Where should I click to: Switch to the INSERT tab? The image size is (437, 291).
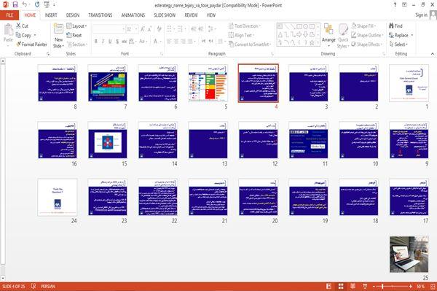point(51,15)
